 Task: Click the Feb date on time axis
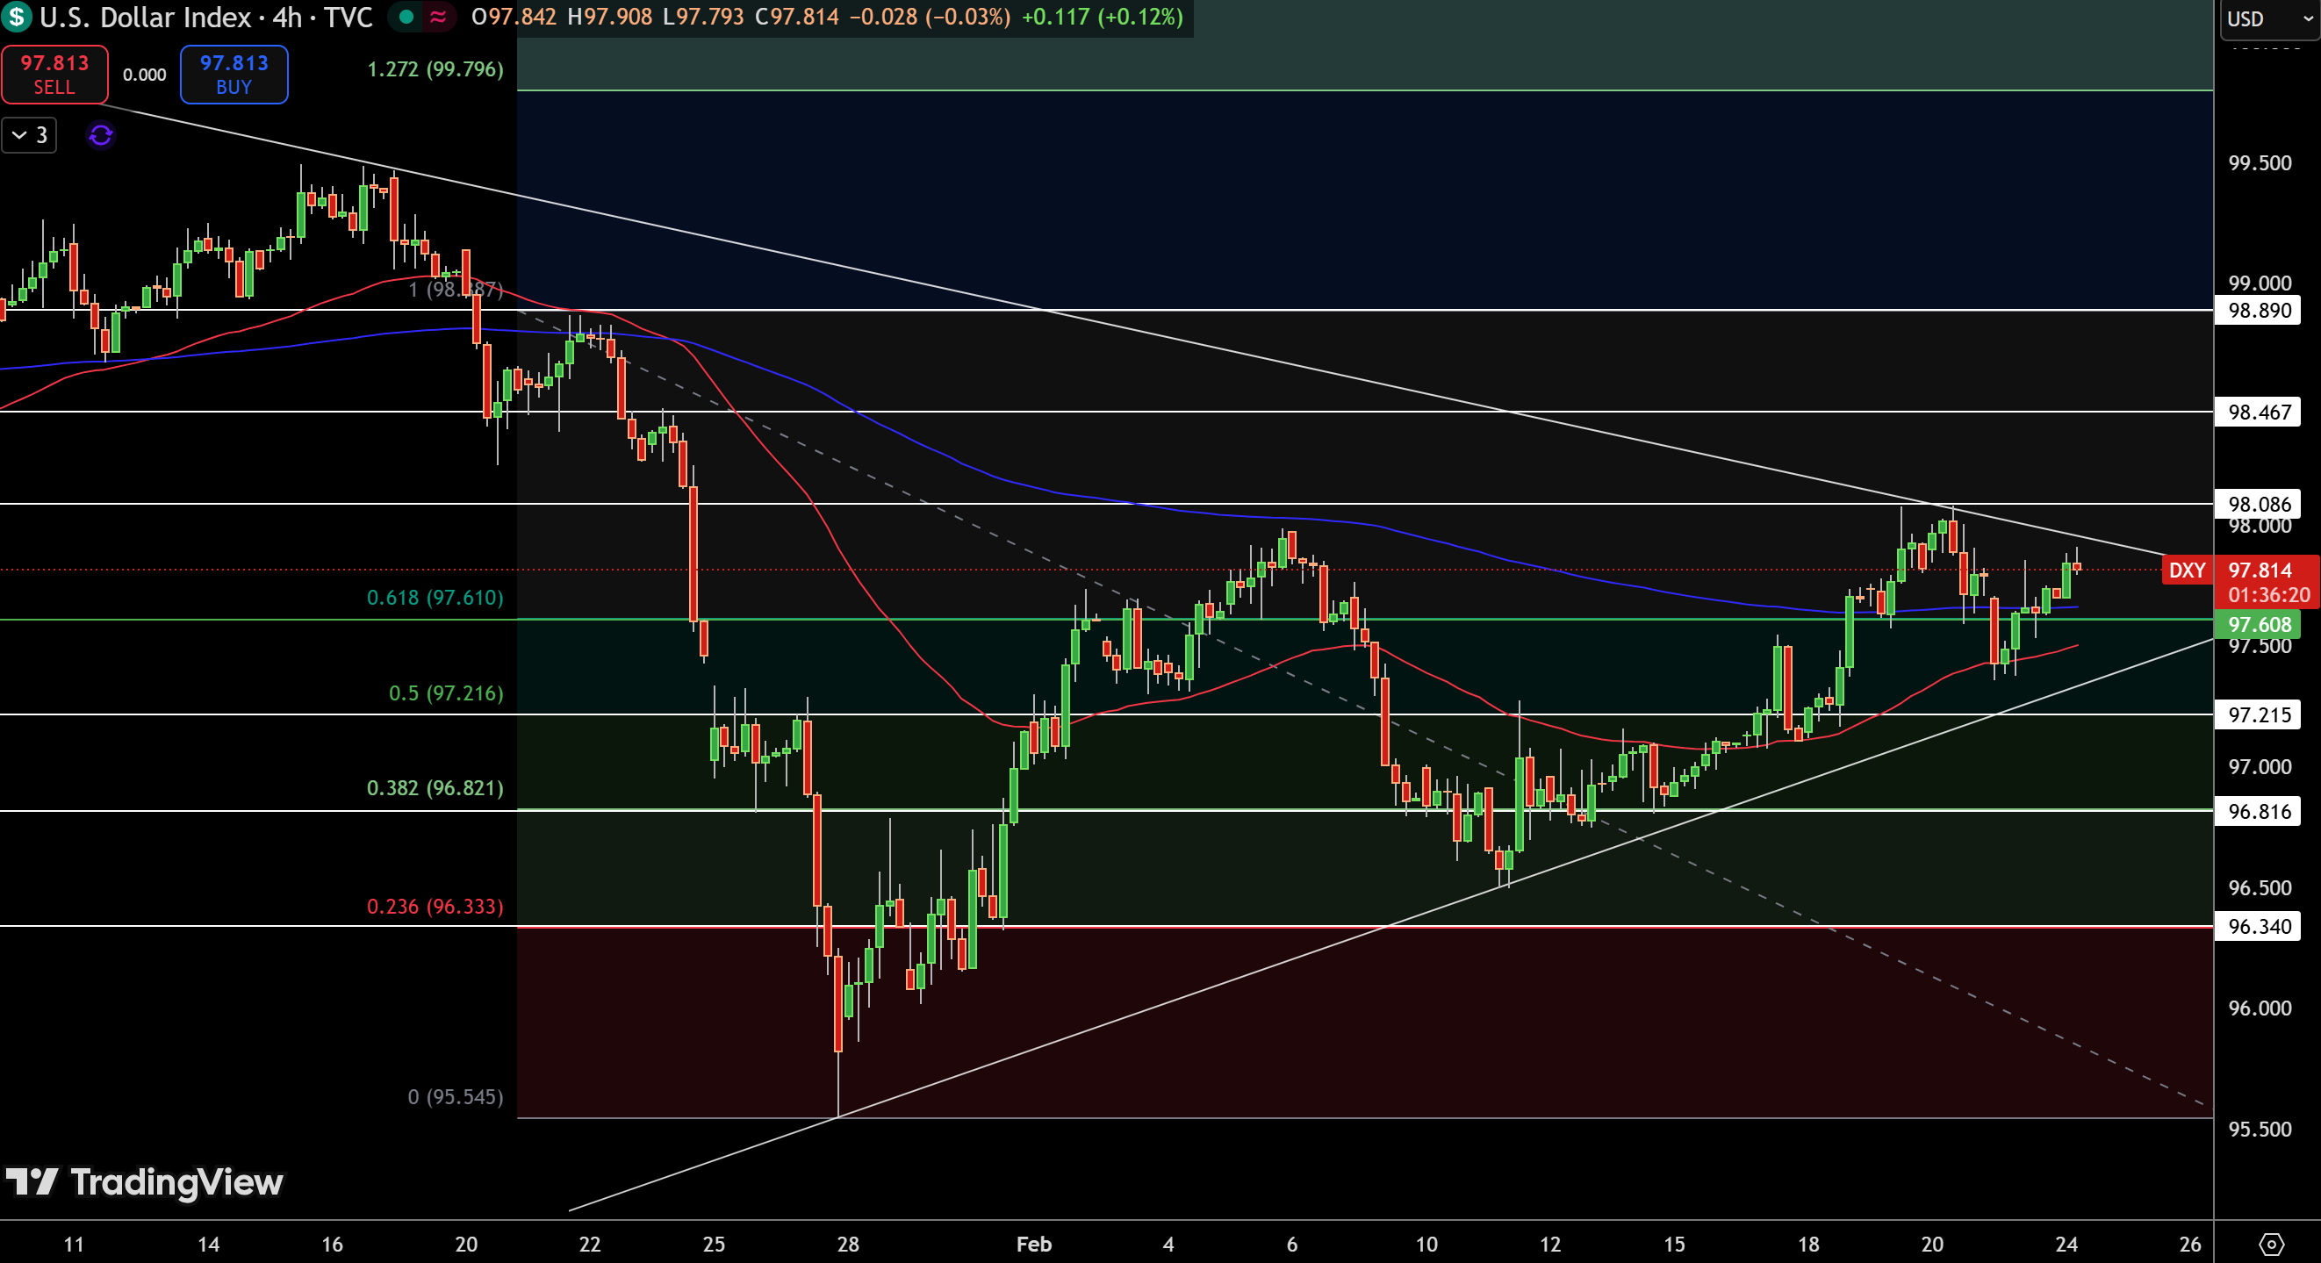[1034, 1244]
